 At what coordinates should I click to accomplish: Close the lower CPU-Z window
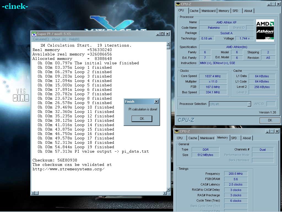(x=277, y=131)
